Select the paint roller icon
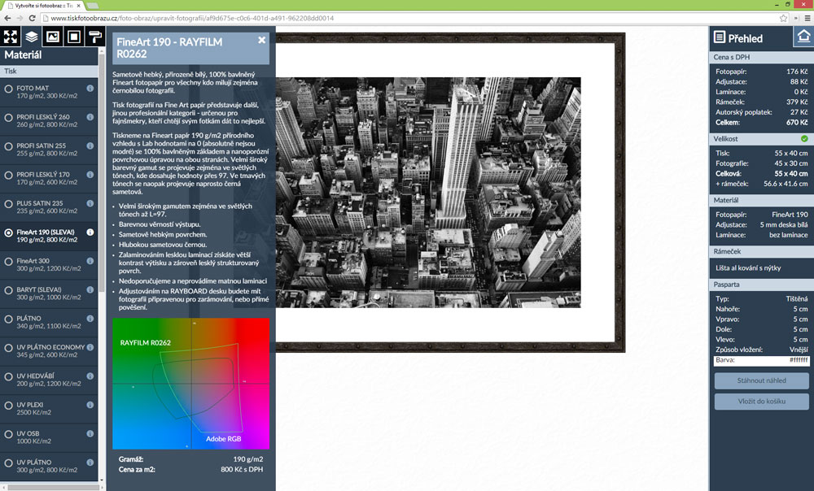The image size is (814, 491). tap(95, 37)
